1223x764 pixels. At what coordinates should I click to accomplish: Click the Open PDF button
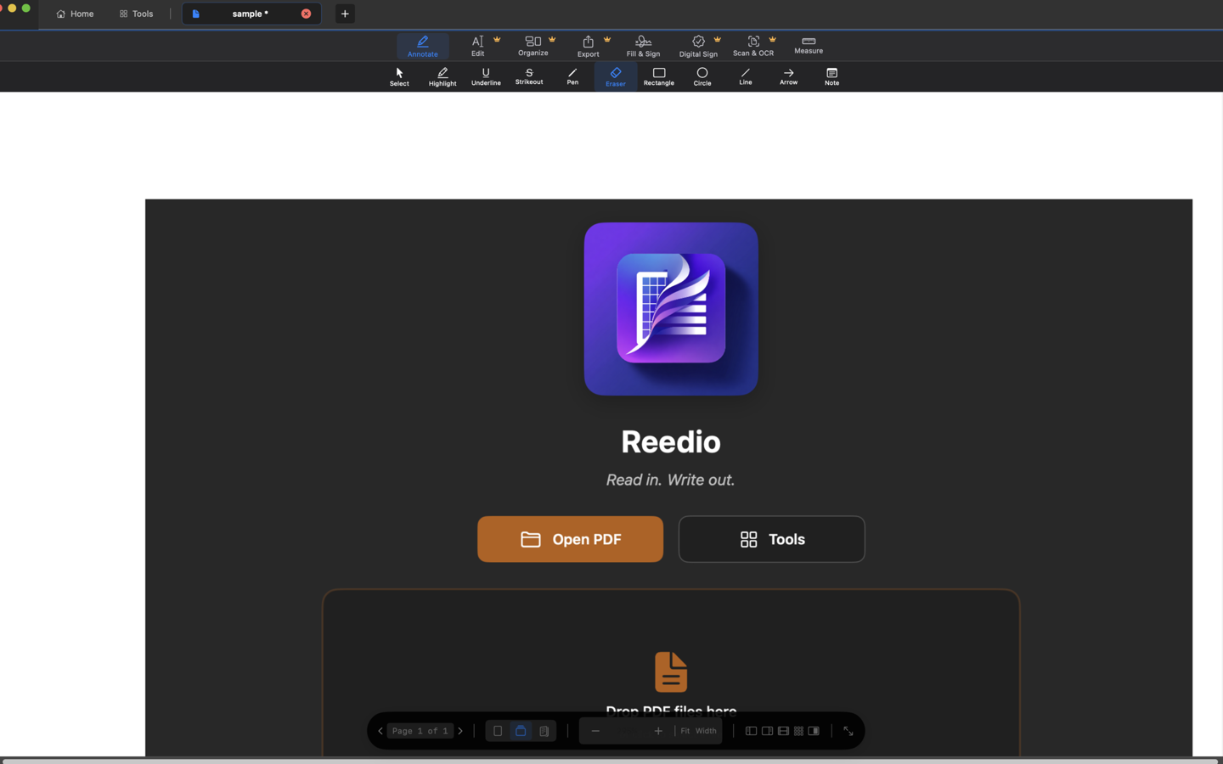[x=570, y=539]
